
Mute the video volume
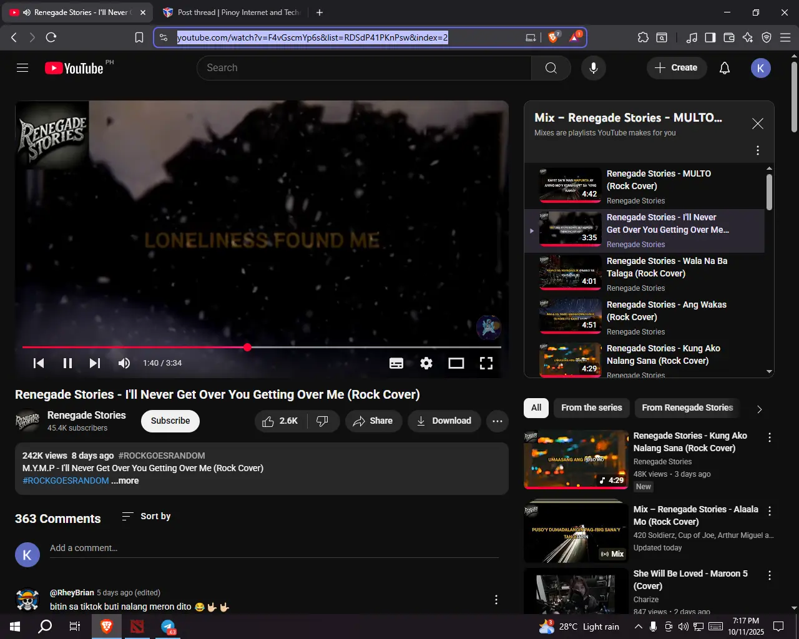(x=124, y=363)
